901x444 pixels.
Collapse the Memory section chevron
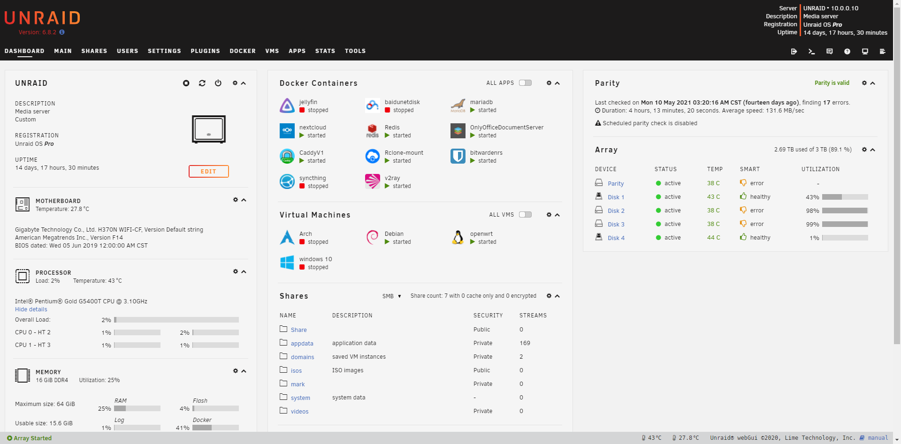[x=244, y=371]
